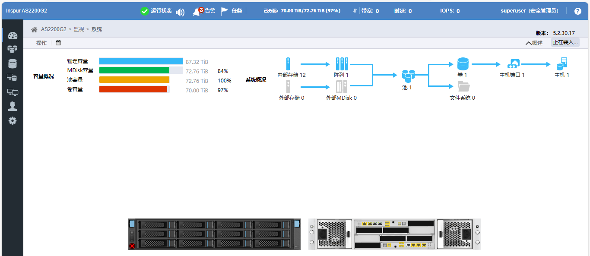Open the user access sidebar icon
590x256 pixels.
[x=13, y=106]
